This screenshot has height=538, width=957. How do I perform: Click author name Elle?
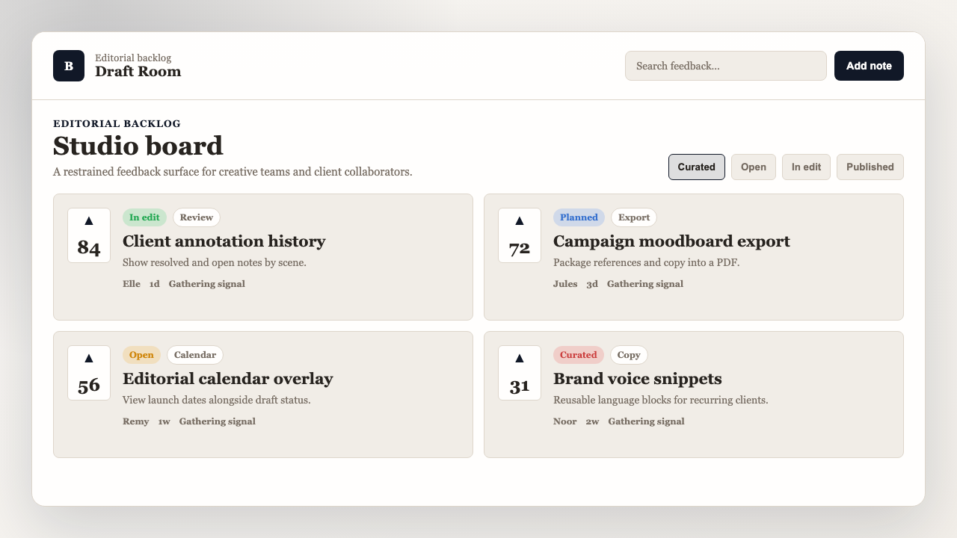(x=132, y=284)
